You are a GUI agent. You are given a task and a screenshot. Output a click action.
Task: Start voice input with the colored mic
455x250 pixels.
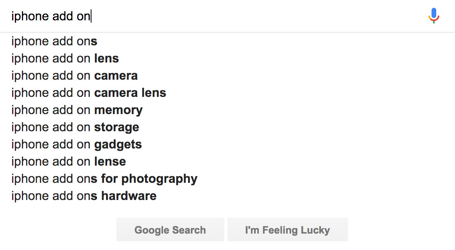[434, 16]
